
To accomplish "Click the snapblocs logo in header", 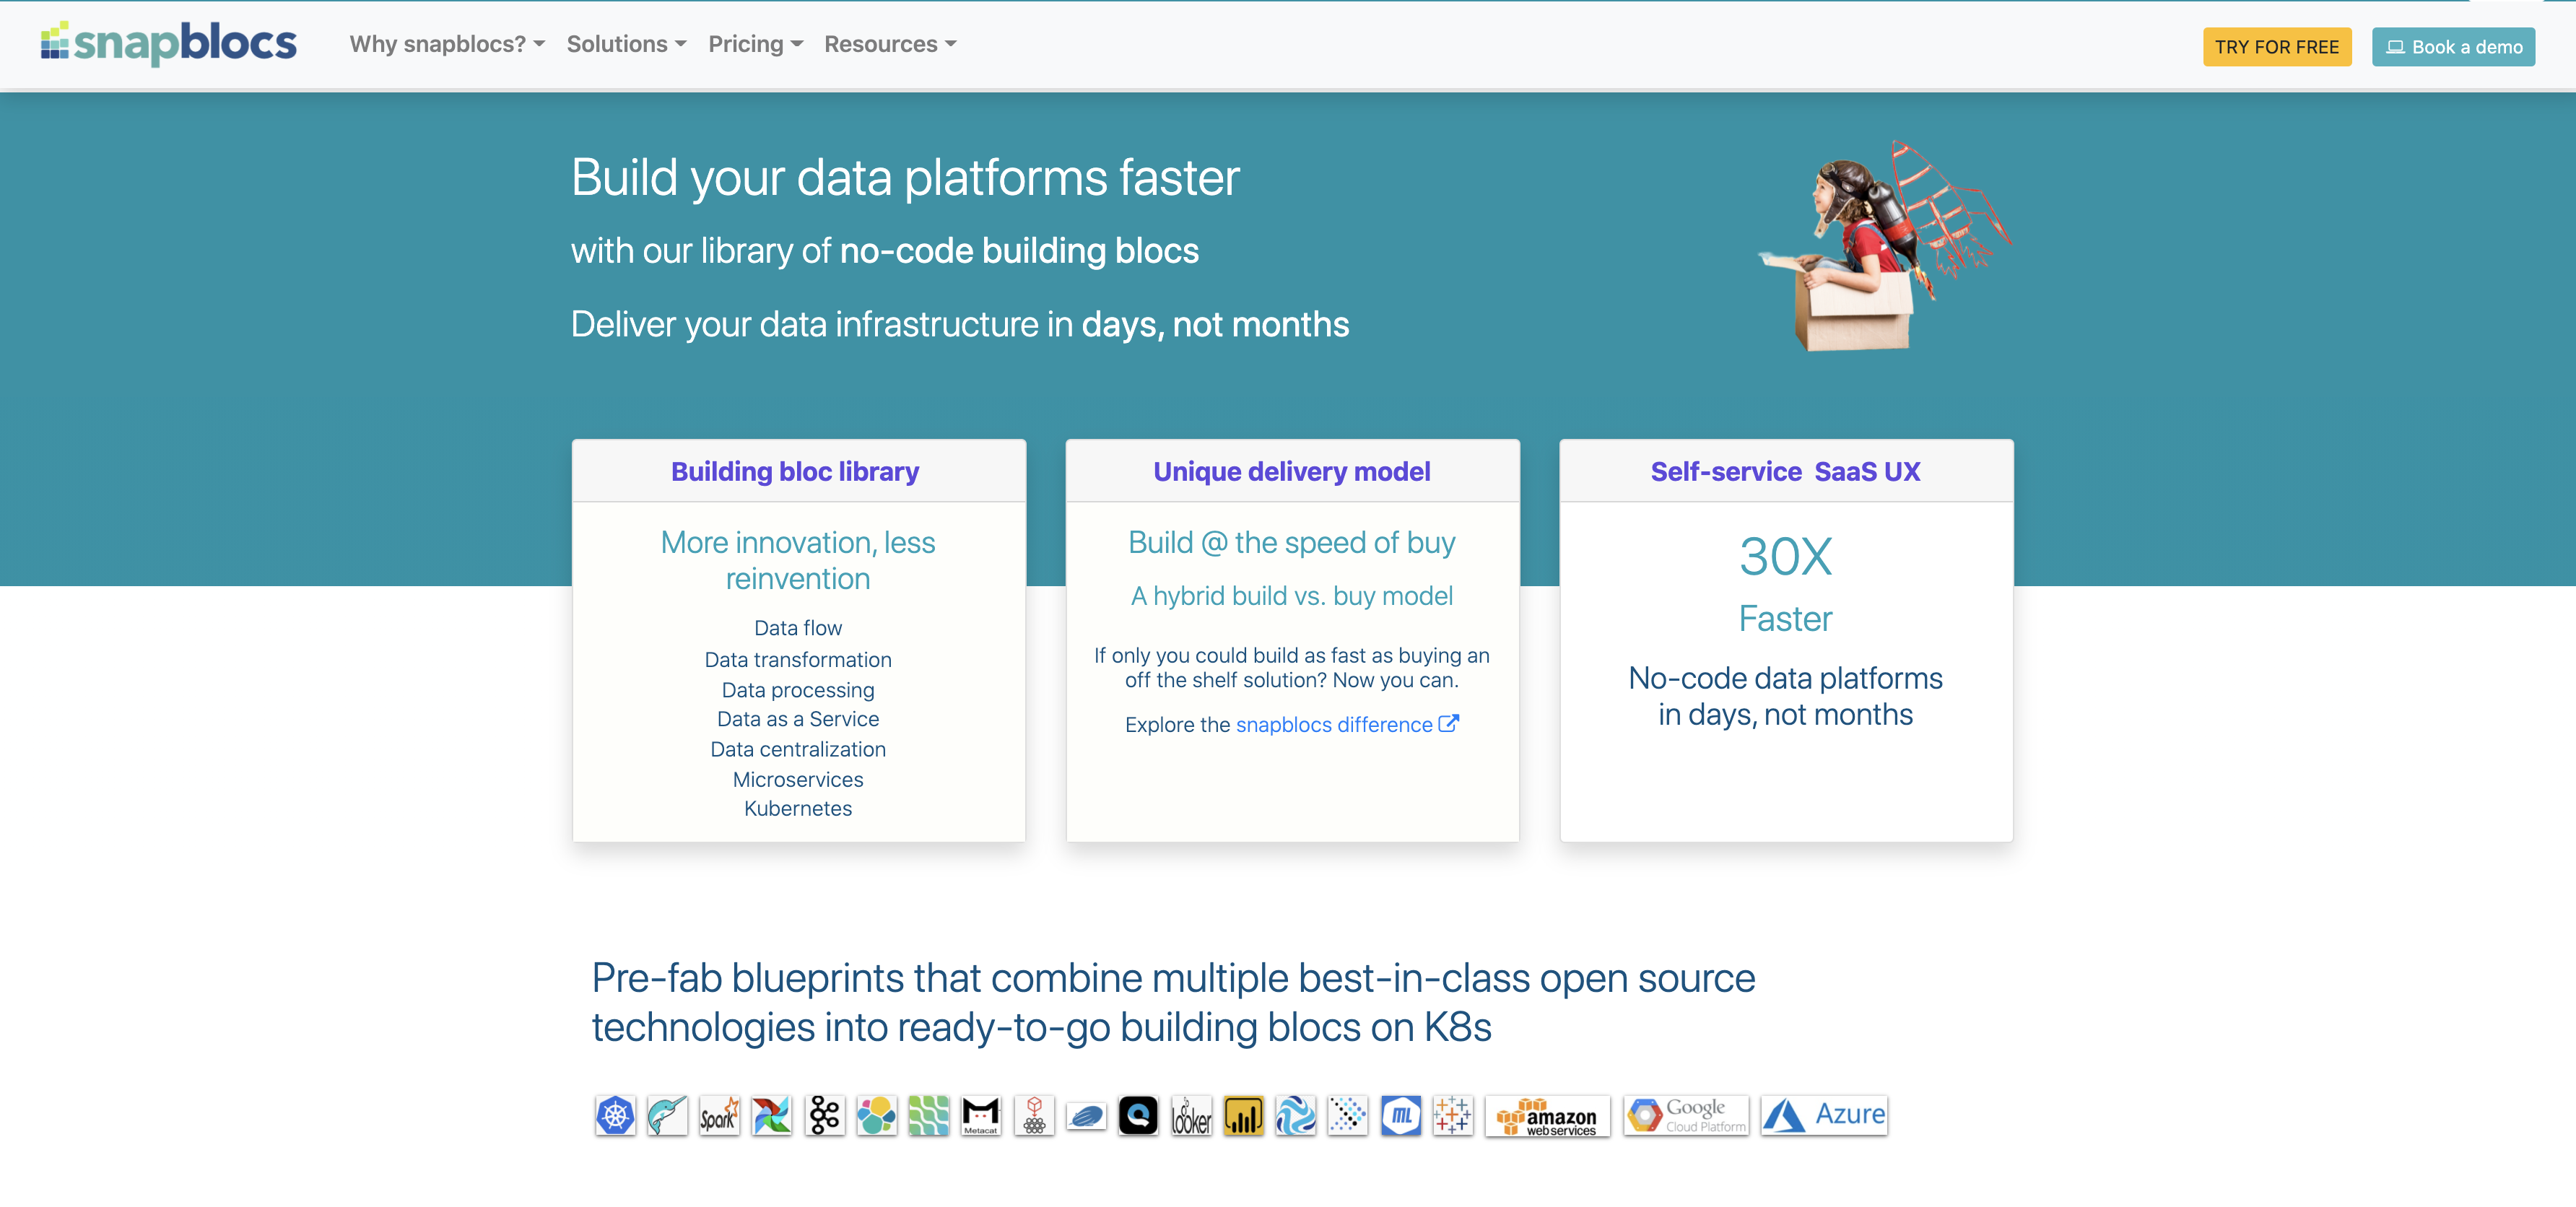I will coord(168,43).
